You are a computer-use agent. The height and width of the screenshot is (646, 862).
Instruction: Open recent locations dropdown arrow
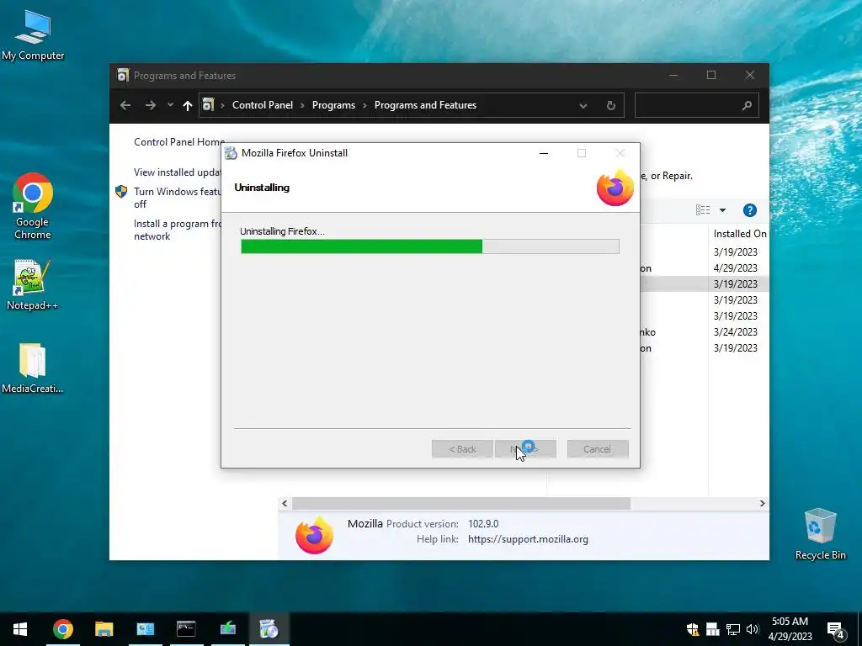click(170, 105)
